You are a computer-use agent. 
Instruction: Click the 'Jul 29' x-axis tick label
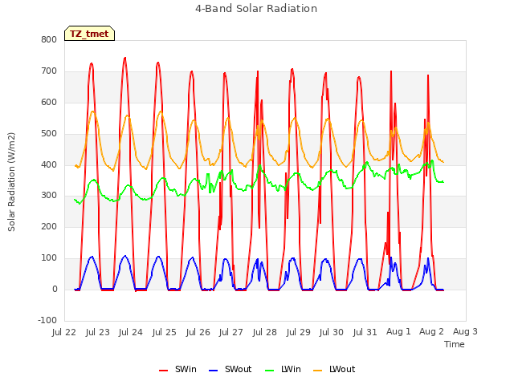point(298,332)
